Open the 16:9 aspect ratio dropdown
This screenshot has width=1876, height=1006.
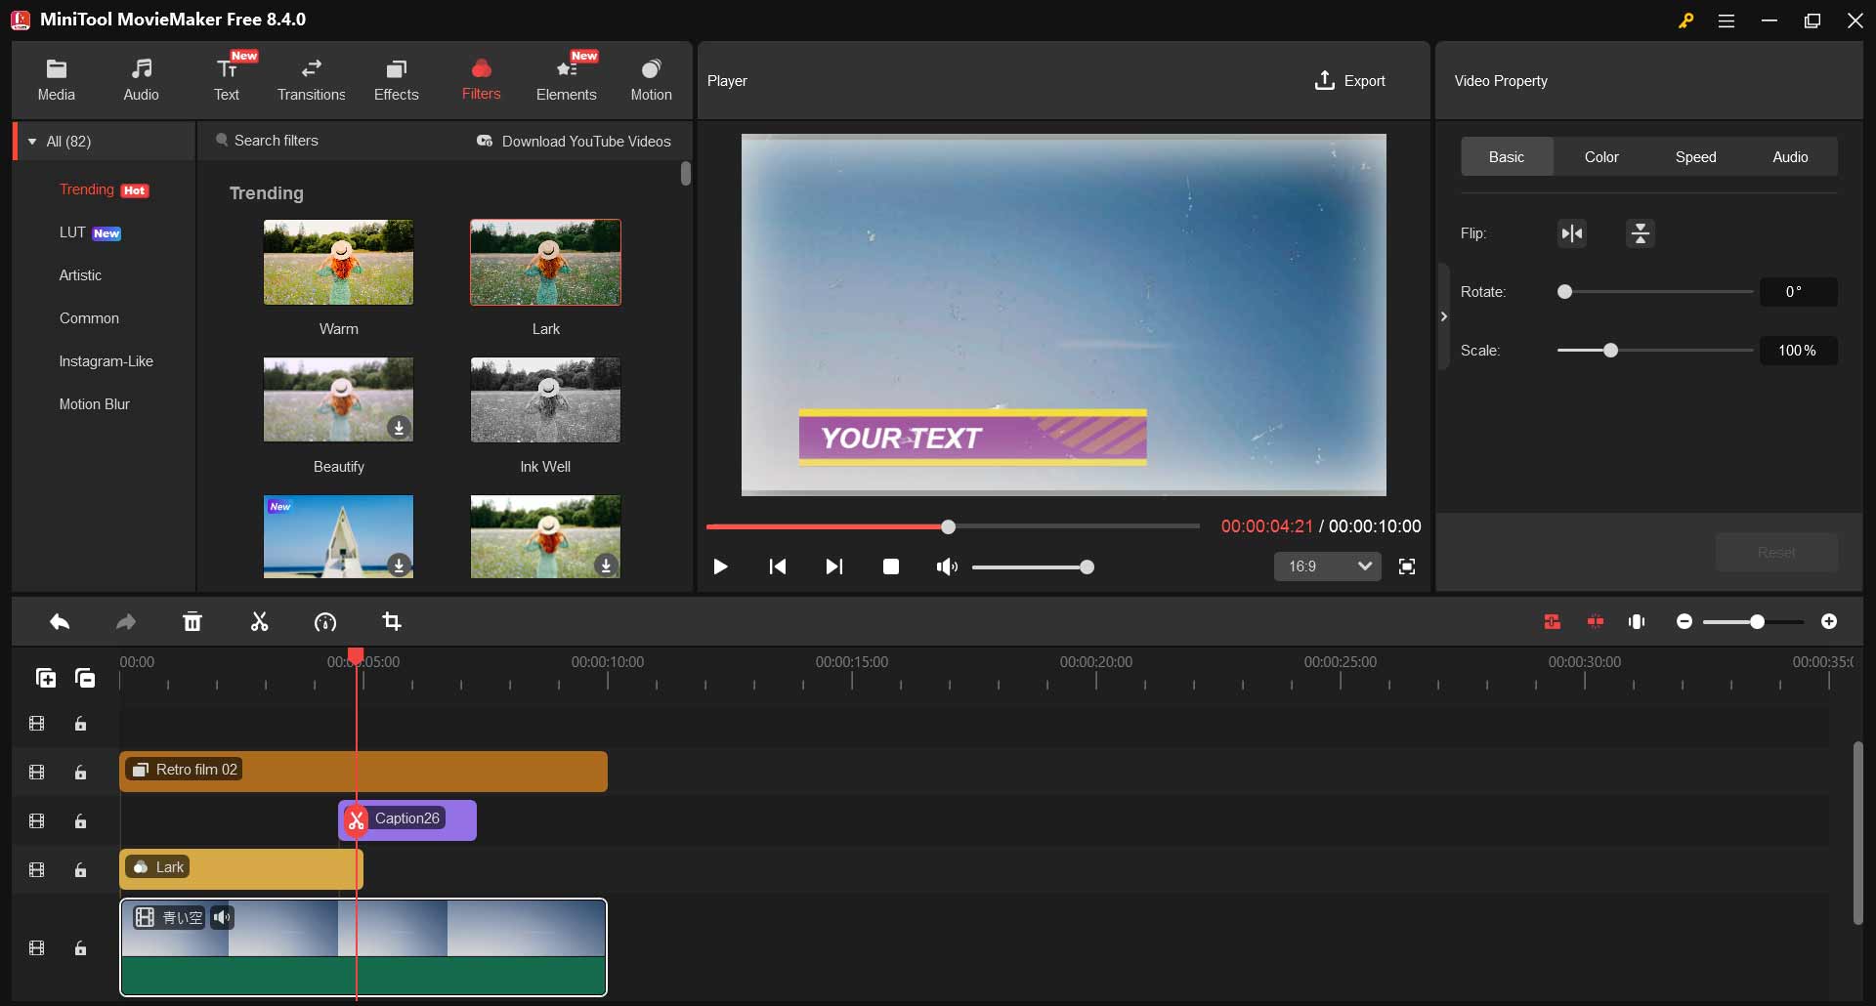pos(1327,566)
